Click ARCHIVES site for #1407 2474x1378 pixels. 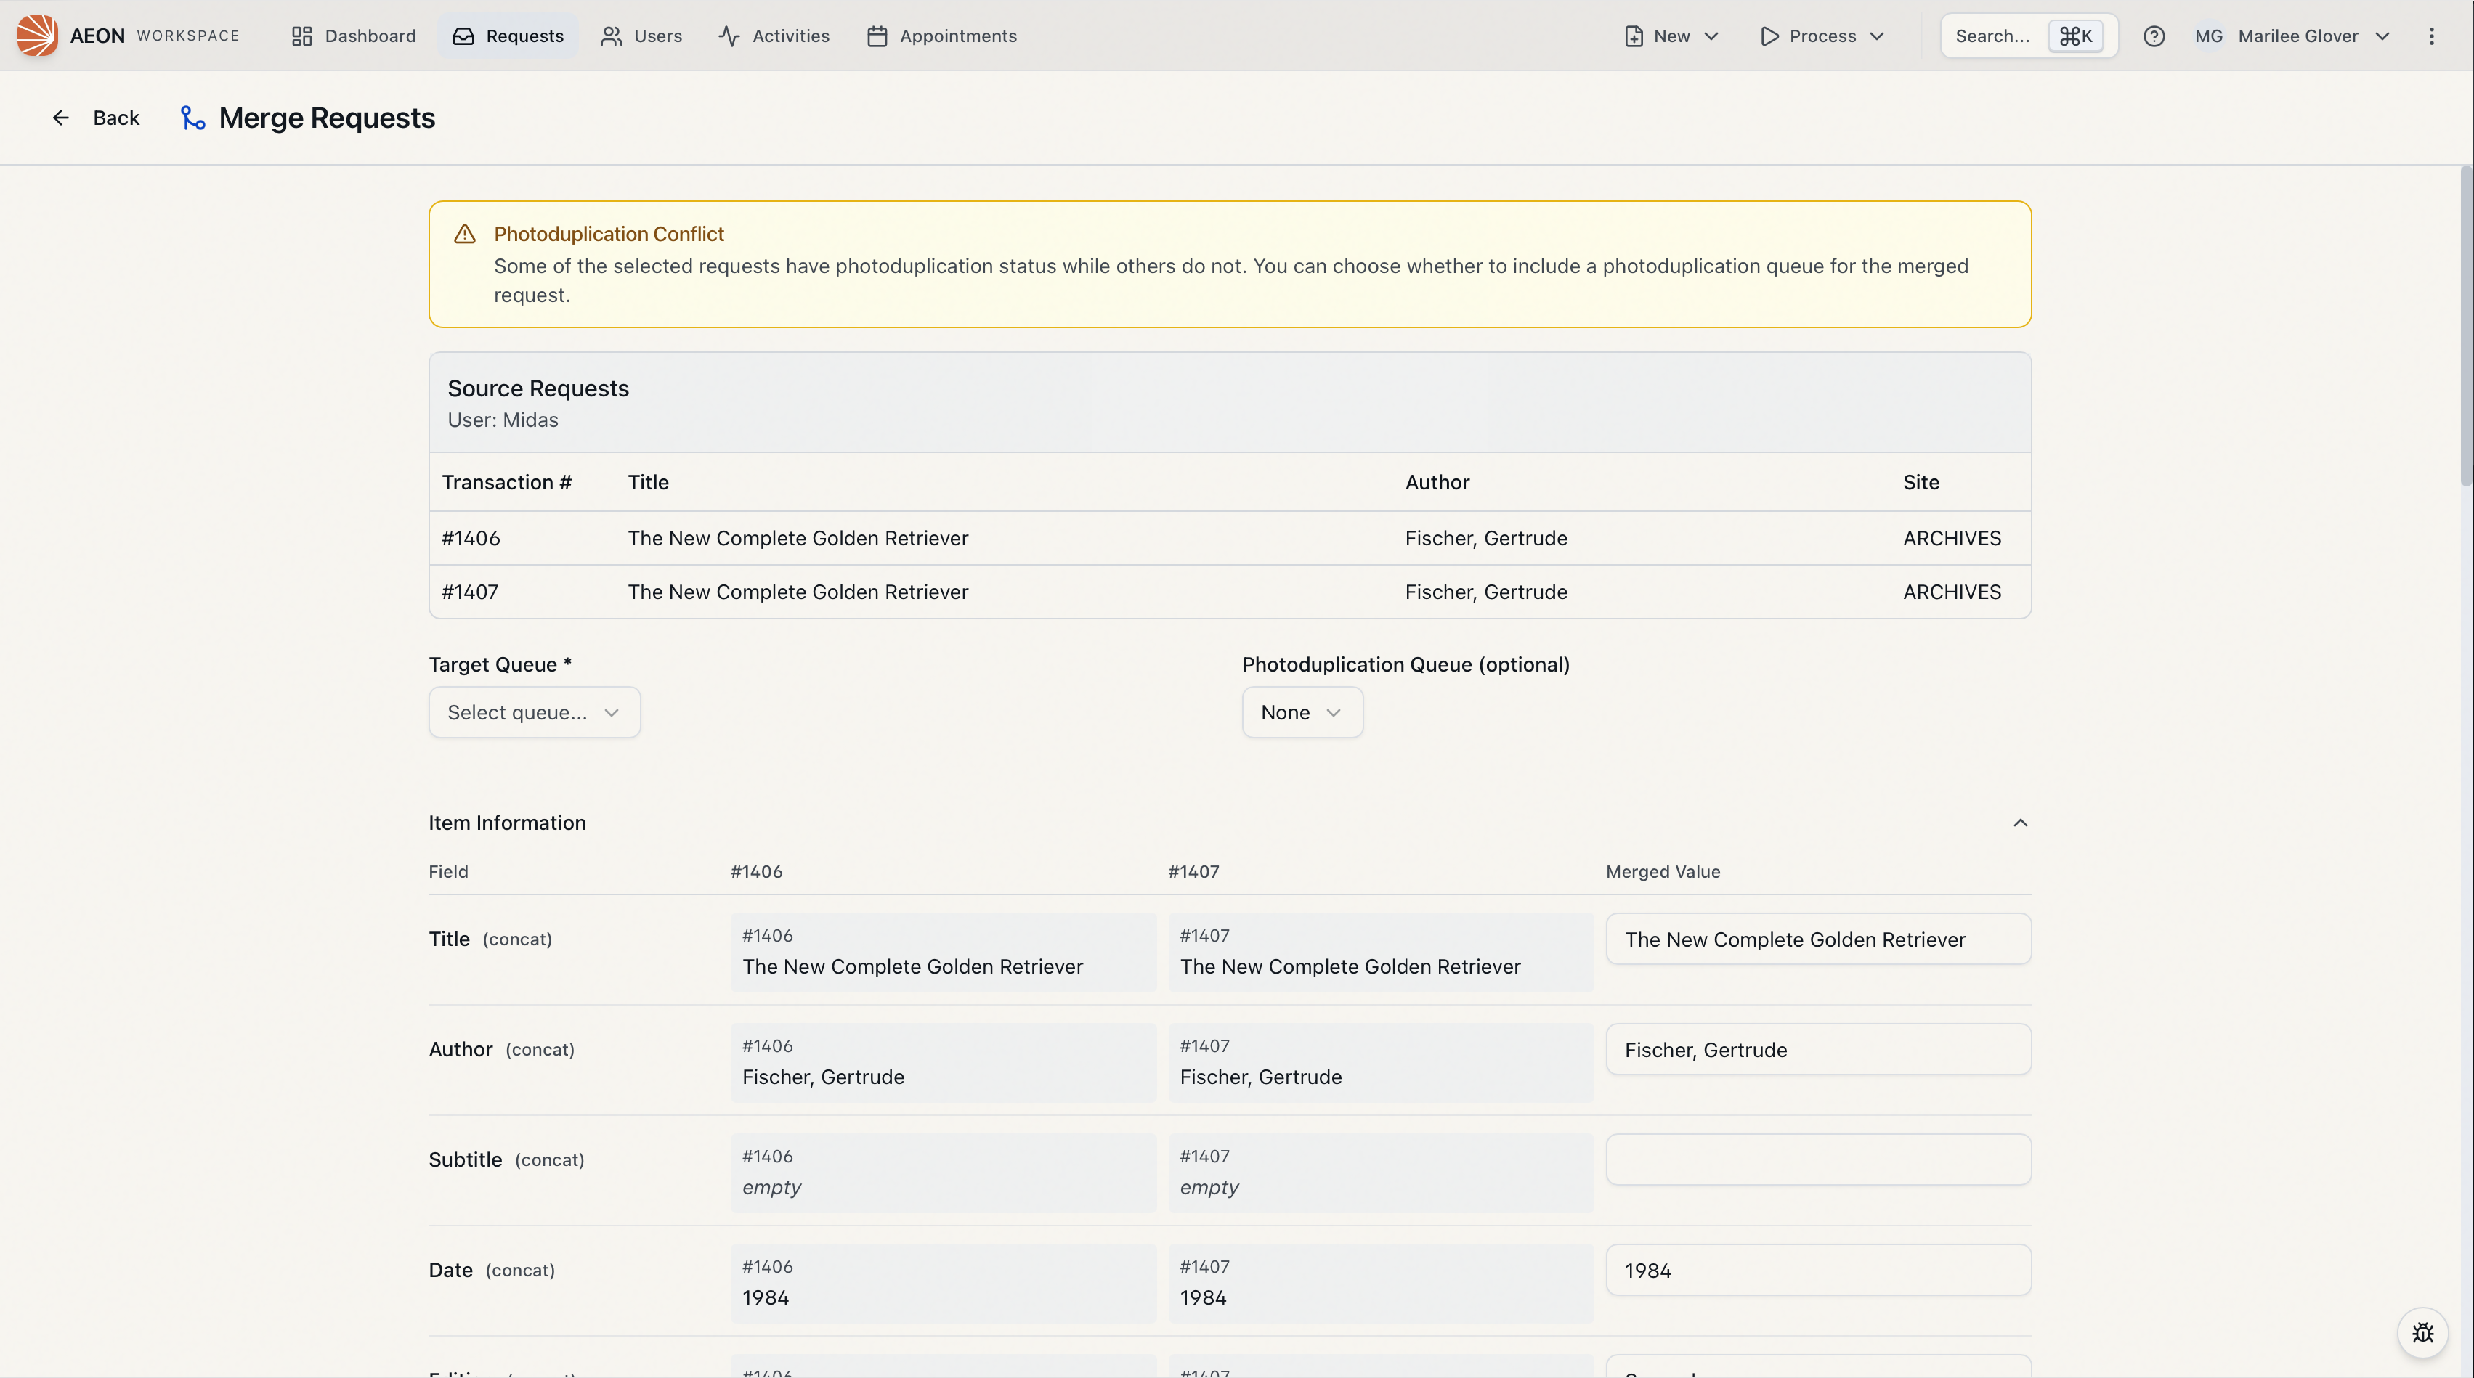point(1952,592)
